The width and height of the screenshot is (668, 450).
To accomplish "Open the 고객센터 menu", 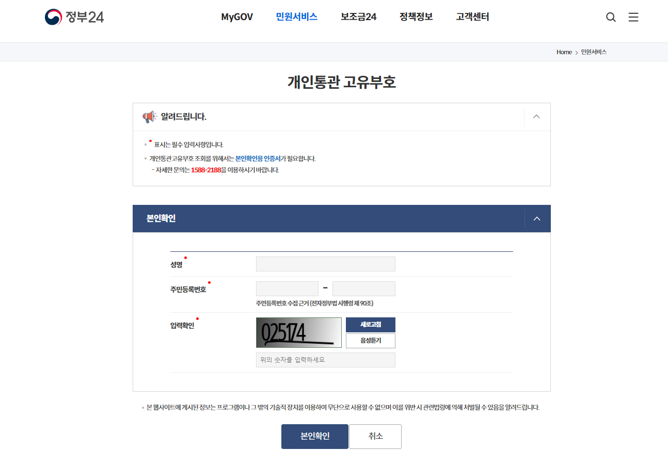I will [472, 17].
